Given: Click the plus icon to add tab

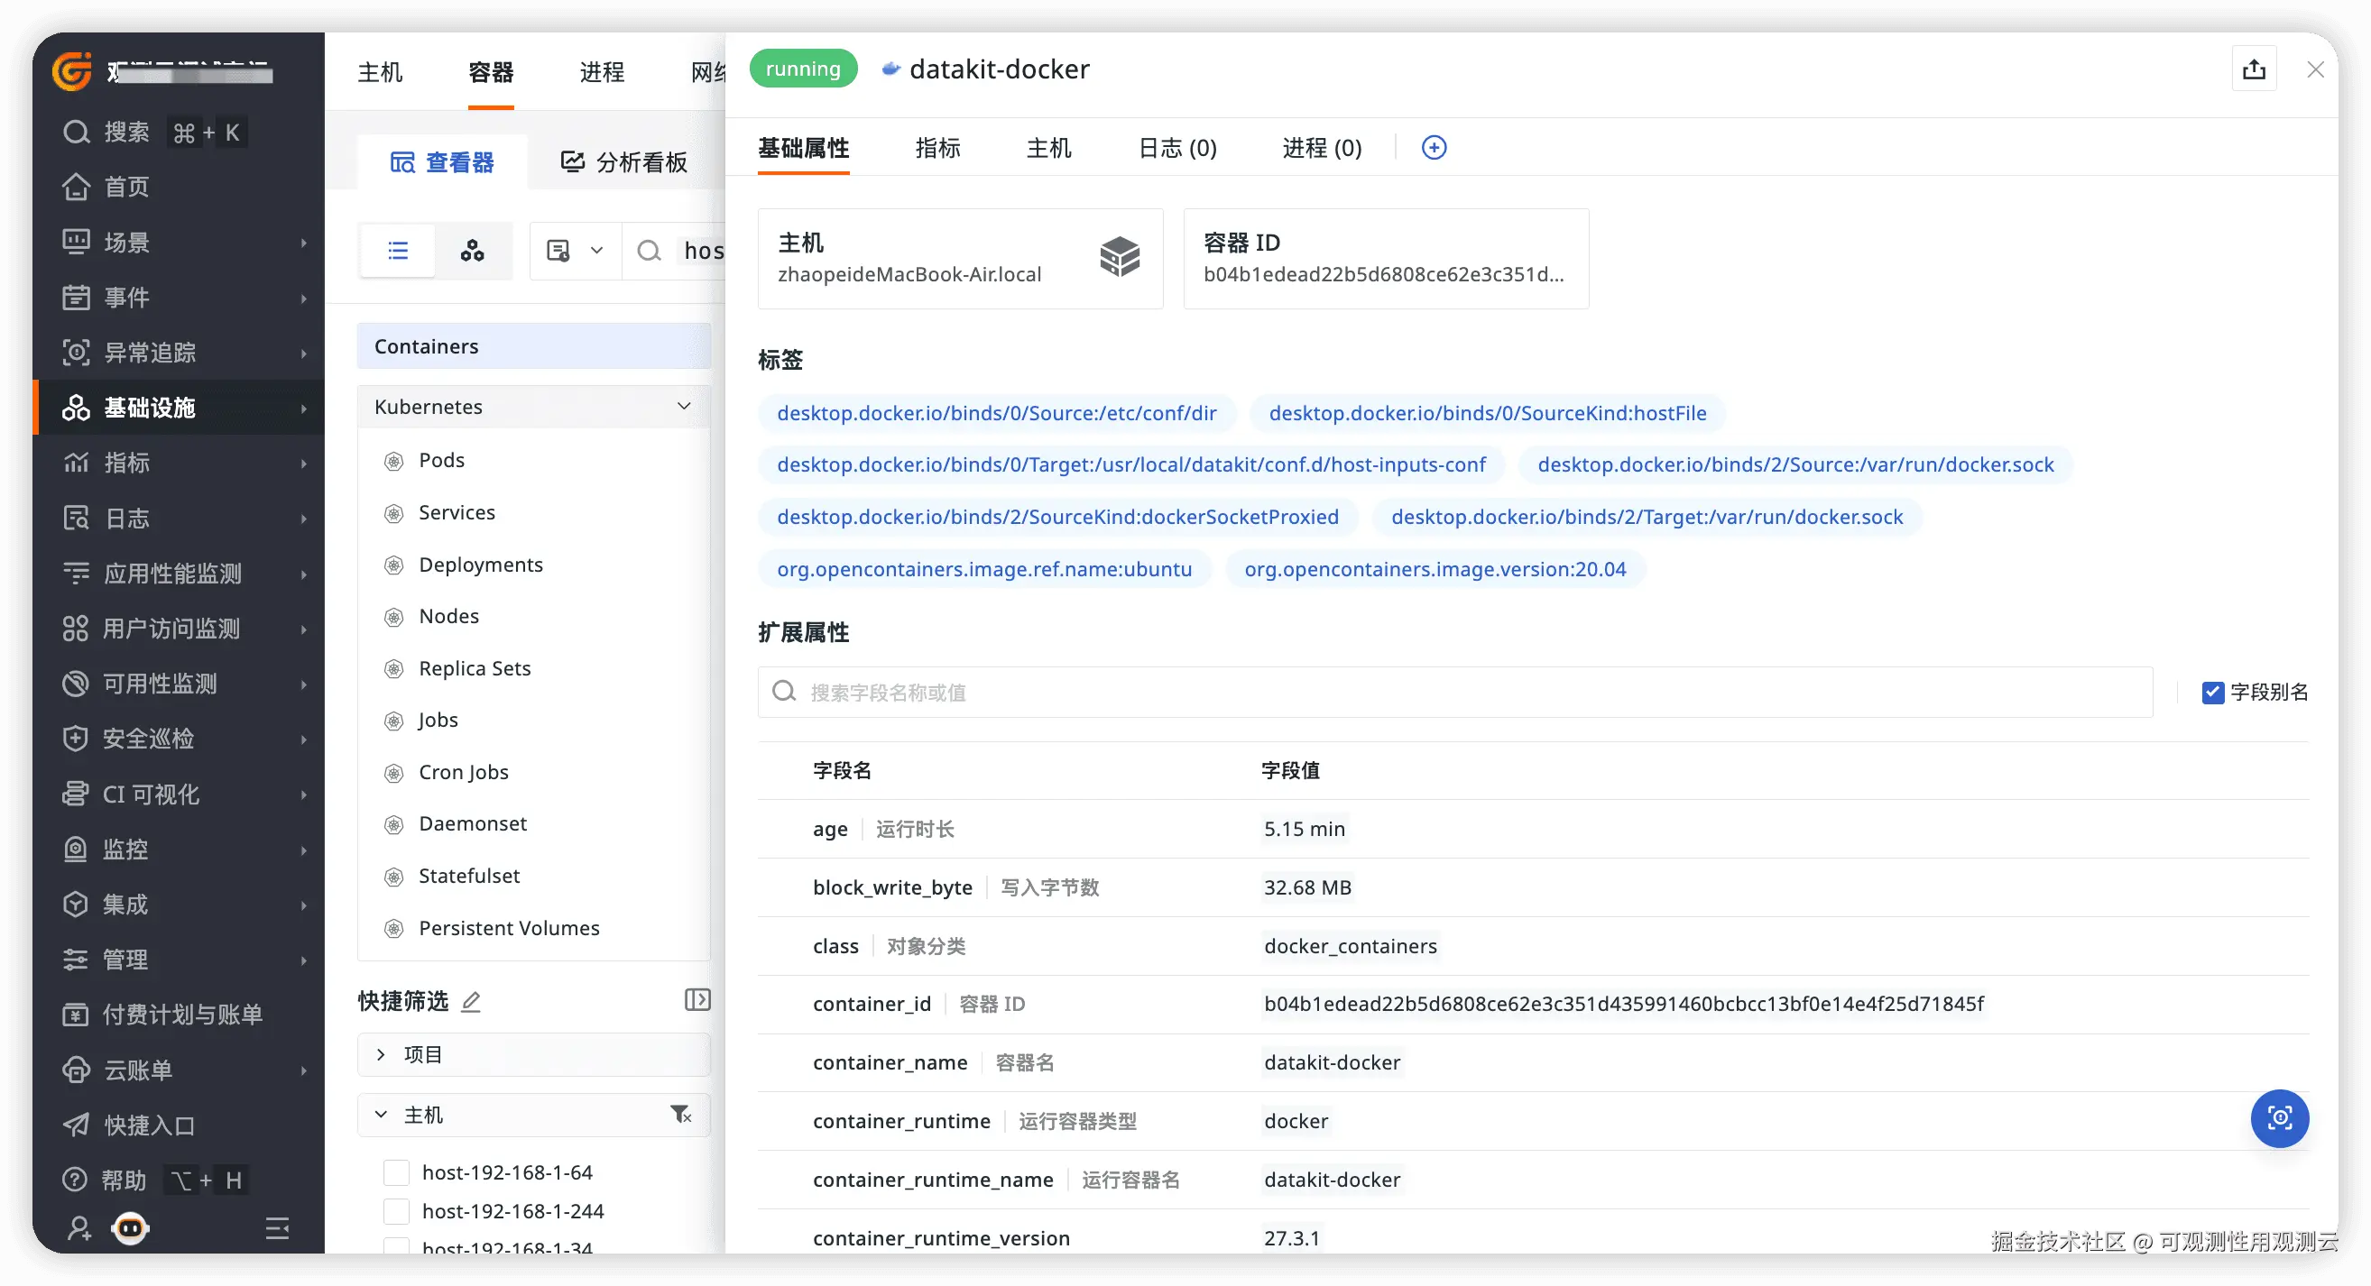Looking at the screenshot, I should [x=1433, y=147].
